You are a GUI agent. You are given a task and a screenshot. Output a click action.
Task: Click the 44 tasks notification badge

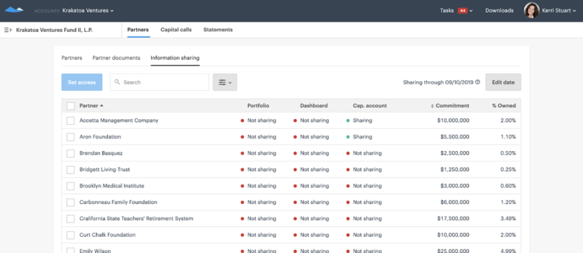pyautogui.click(x=462, y=10)
